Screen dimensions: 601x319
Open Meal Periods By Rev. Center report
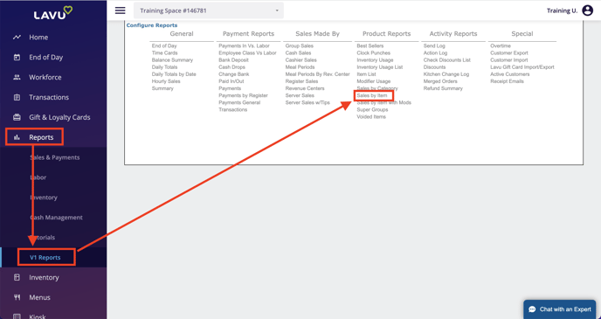318,74
